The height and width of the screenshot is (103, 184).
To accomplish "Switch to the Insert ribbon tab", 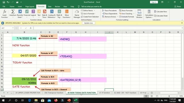I will coord(20,7).
